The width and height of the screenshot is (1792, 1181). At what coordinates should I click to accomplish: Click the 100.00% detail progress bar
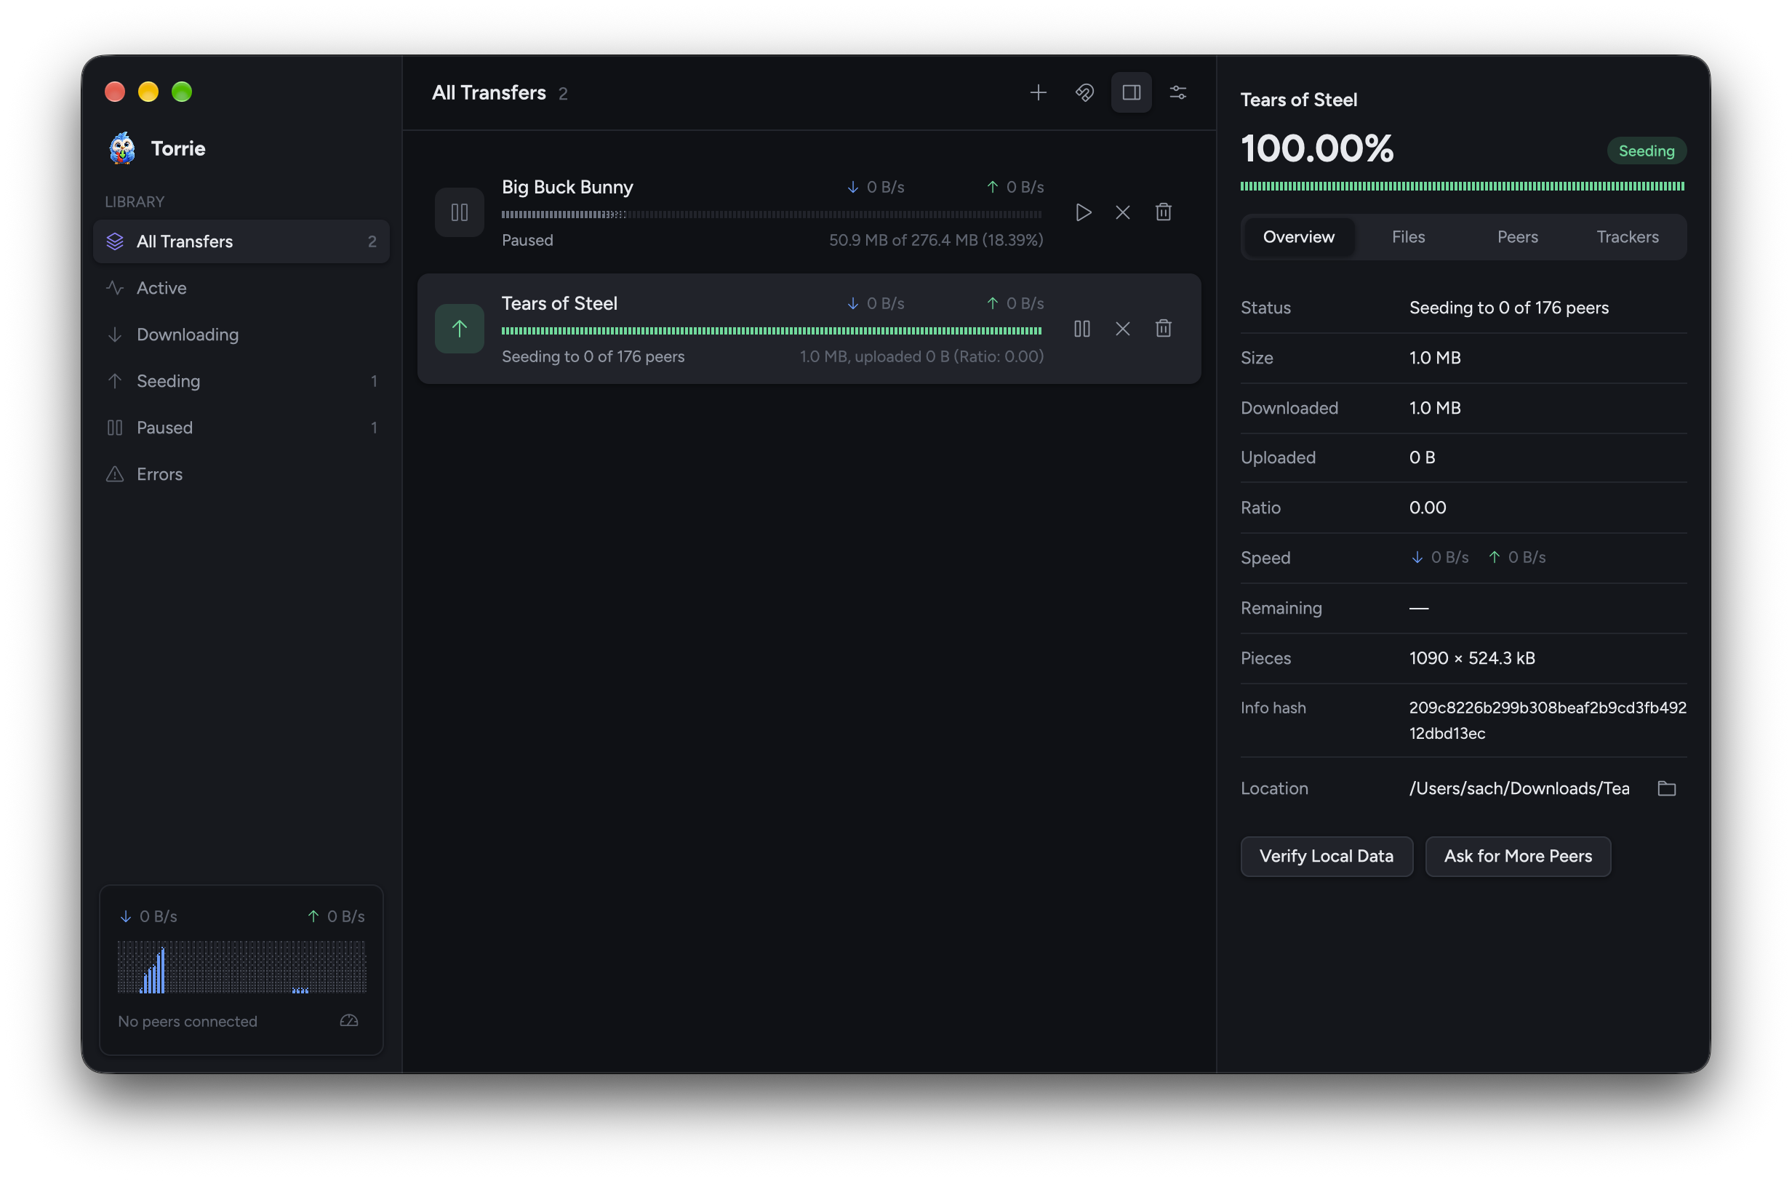(x=1462, y=186)
